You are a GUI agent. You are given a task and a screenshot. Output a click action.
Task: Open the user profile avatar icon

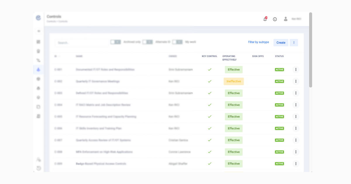coord(285,19)
